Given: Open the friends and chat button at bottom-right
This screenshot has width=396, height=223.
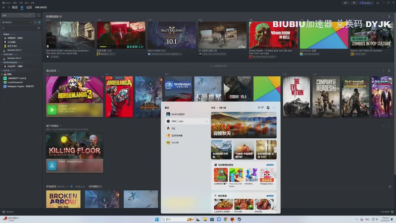Looking at the screenshot, I should pos(387,212).
